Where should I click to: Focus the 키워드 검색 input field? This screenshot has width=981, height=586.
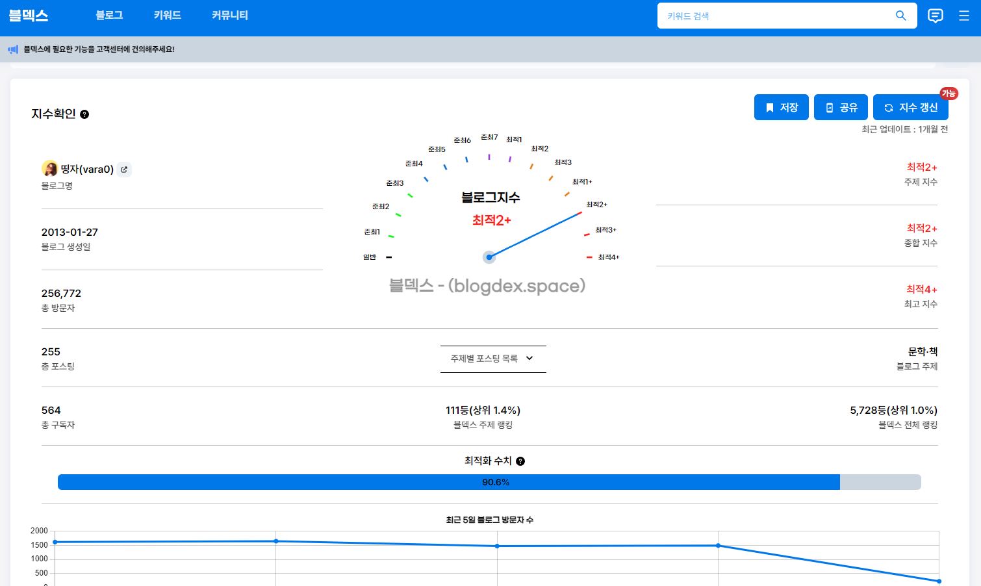773,16
